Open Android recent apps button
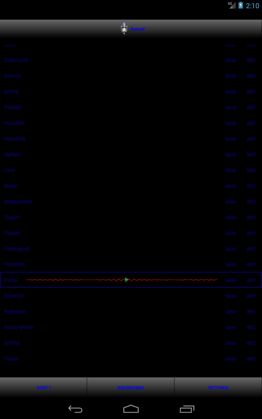262x419 pixels. (187, 409)
